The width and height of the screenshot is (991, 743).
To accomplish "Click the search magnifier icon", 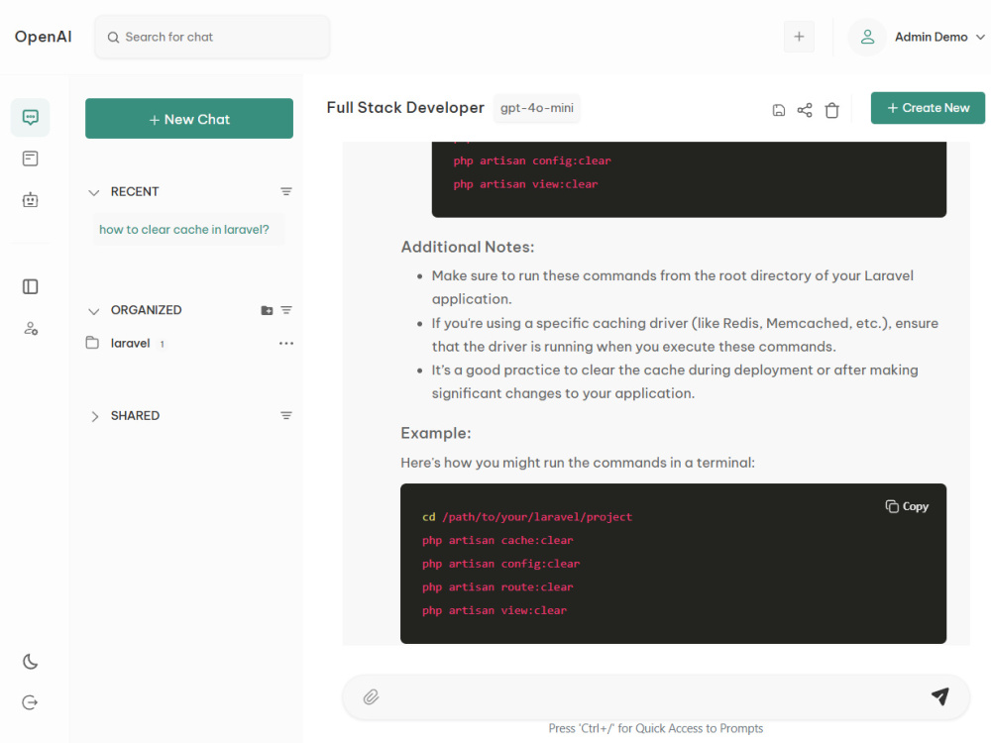I will tap(113, 38).
